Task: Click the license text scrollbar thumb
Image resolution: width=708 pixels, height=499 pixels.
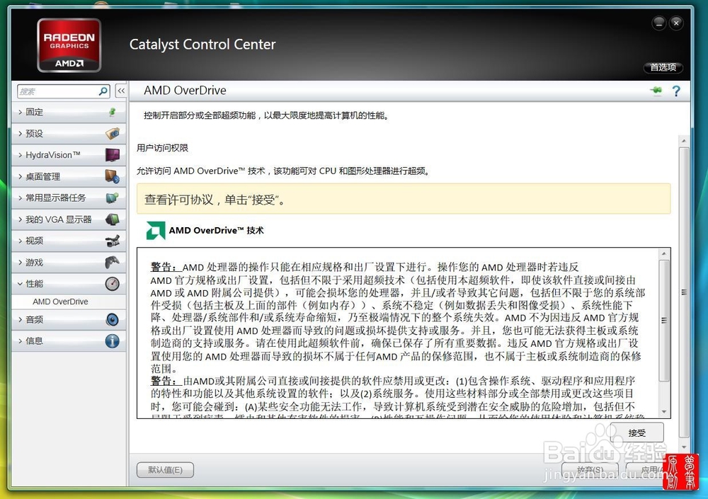Action: pos(664,321)
